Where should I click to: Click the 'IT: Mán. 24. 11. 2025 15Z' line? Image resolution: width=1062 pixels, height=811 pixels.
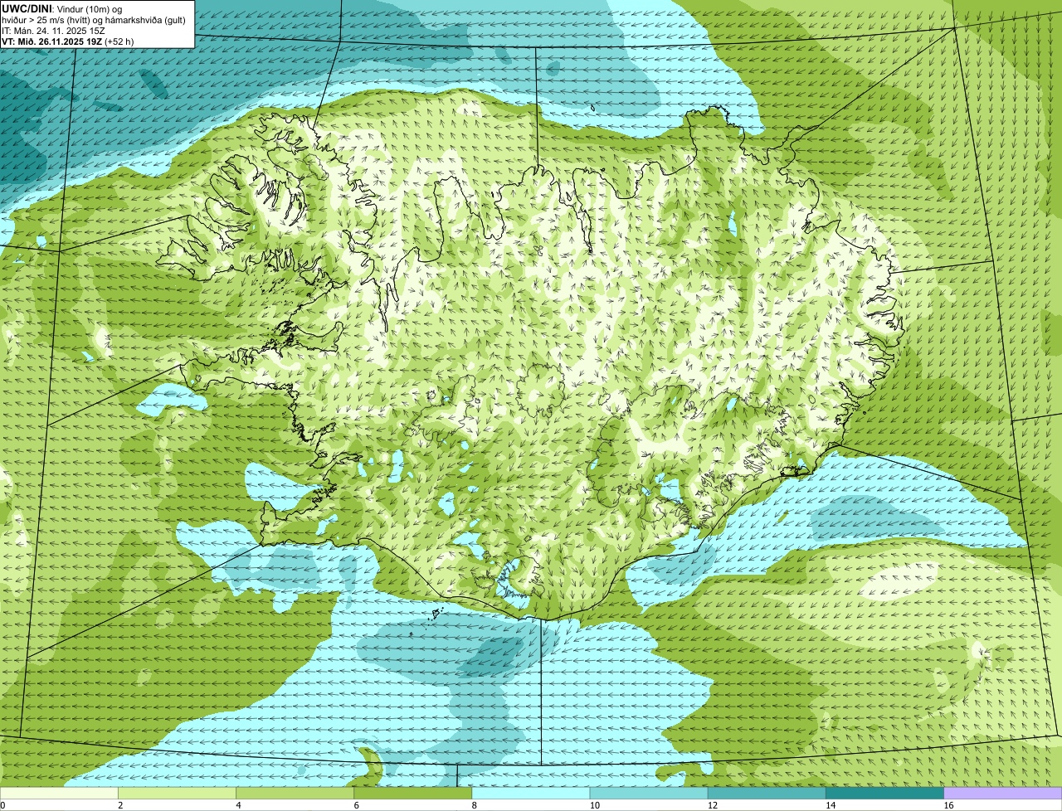53,30
